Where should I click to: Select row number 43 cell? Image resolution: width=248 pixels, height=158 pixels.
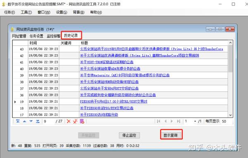(20, 49)
